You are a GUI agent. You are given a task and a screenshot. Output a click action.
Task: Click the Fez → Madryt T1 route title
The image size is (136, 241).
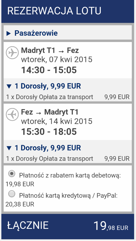(50, 112)
